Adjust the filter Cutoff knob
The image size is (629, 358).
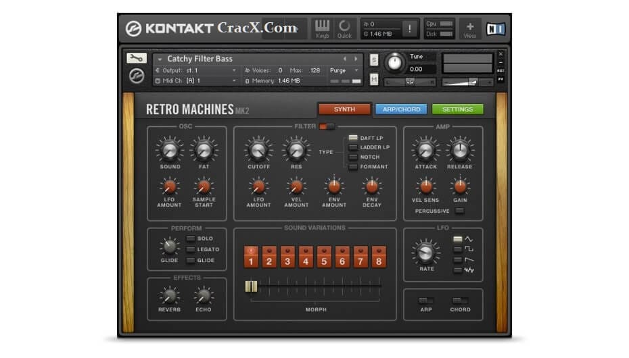pyautogui.click(x=258, y=150)
